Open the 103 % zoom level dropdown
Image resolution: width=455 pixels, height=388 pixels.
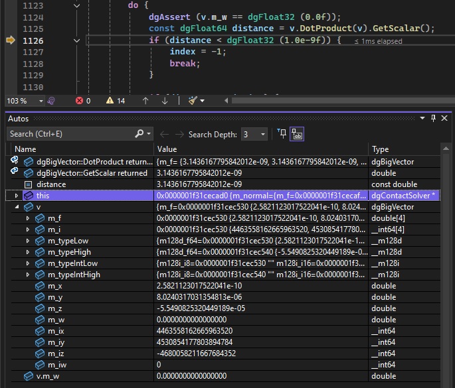coord(41,101)
